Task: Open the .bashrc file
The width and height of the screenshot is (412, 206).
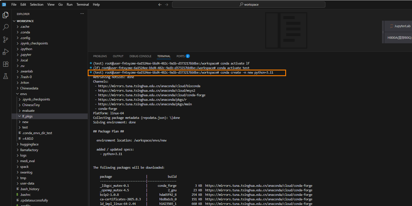Action: click(25, 195)
